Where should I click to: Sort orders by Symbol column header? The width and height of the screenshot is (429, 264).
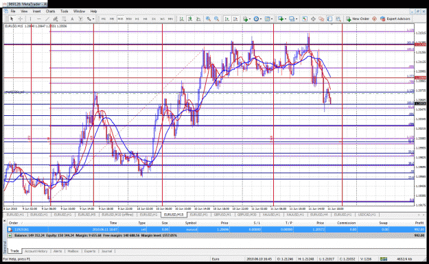191,223
